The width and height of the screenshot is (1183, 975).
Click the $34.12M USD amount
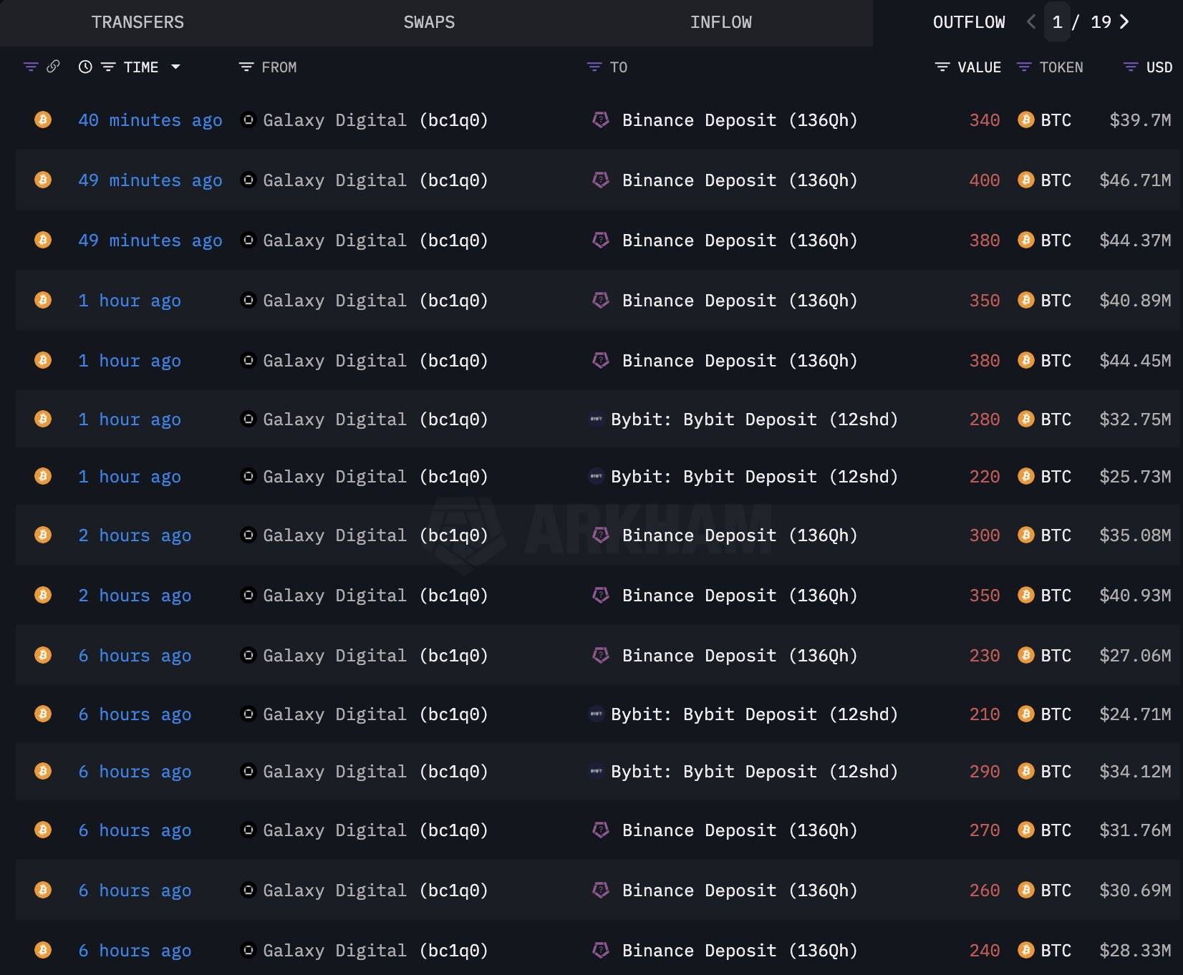click(x=1135, y=772)
